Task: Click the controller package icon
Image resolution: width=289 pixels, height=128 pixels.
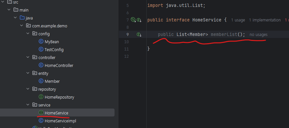Action: coord(35,57)
